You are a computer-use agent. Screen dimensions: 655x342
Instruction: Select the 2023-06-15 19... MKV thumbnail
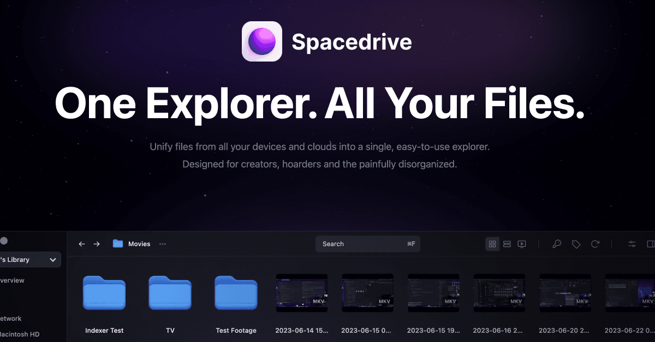(x=433, y=292)
